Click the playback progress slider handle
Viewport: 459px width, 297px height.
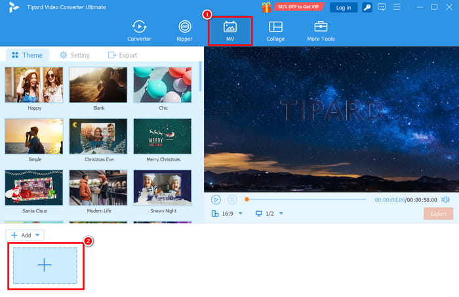pyautogui.click(x=247, y=199)
